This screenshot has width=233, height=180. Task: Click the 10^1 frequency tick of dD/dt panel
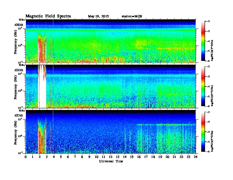pyautogui.click(x=20, y=74)
